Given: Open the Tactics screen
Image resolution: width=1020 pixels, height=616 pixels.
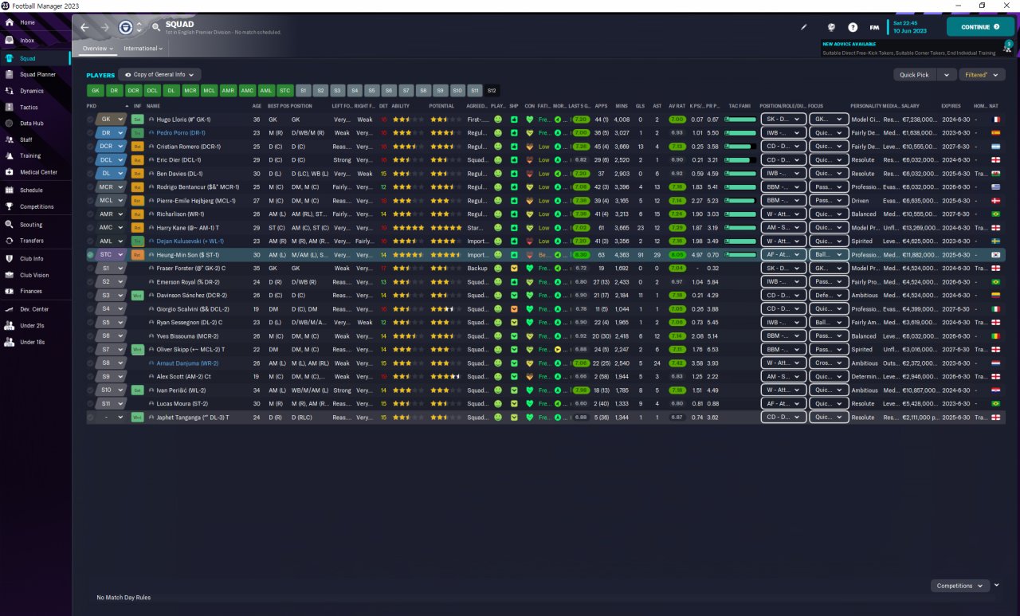Looking at the screenshot, I should [x=29, y=107].
